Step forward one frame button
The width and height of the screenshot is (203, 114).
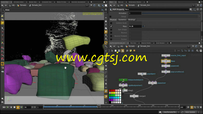(22, 107)
